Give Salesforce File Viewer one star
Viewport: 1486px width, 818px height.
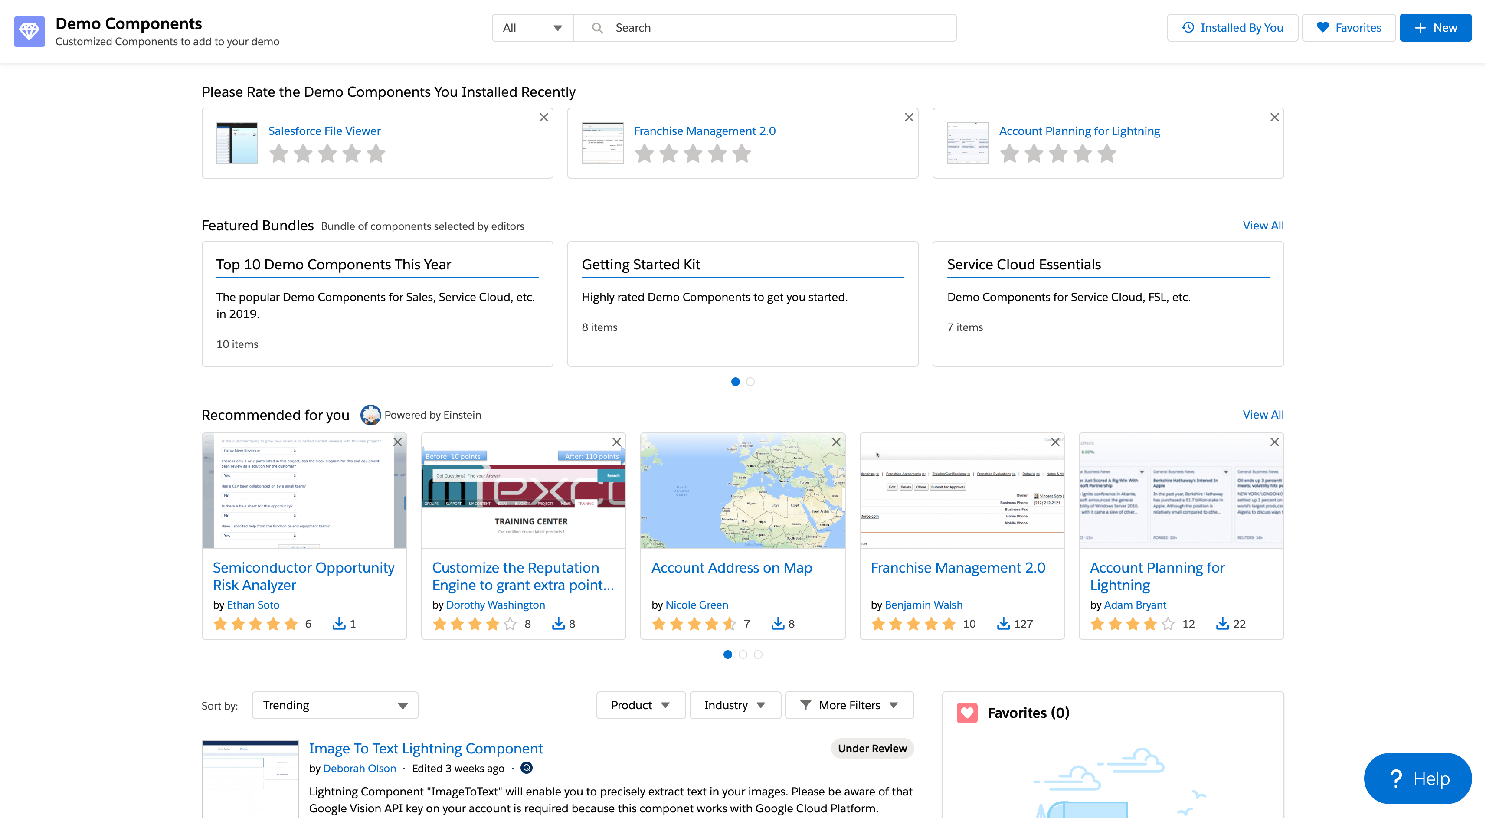coord(279,154)
